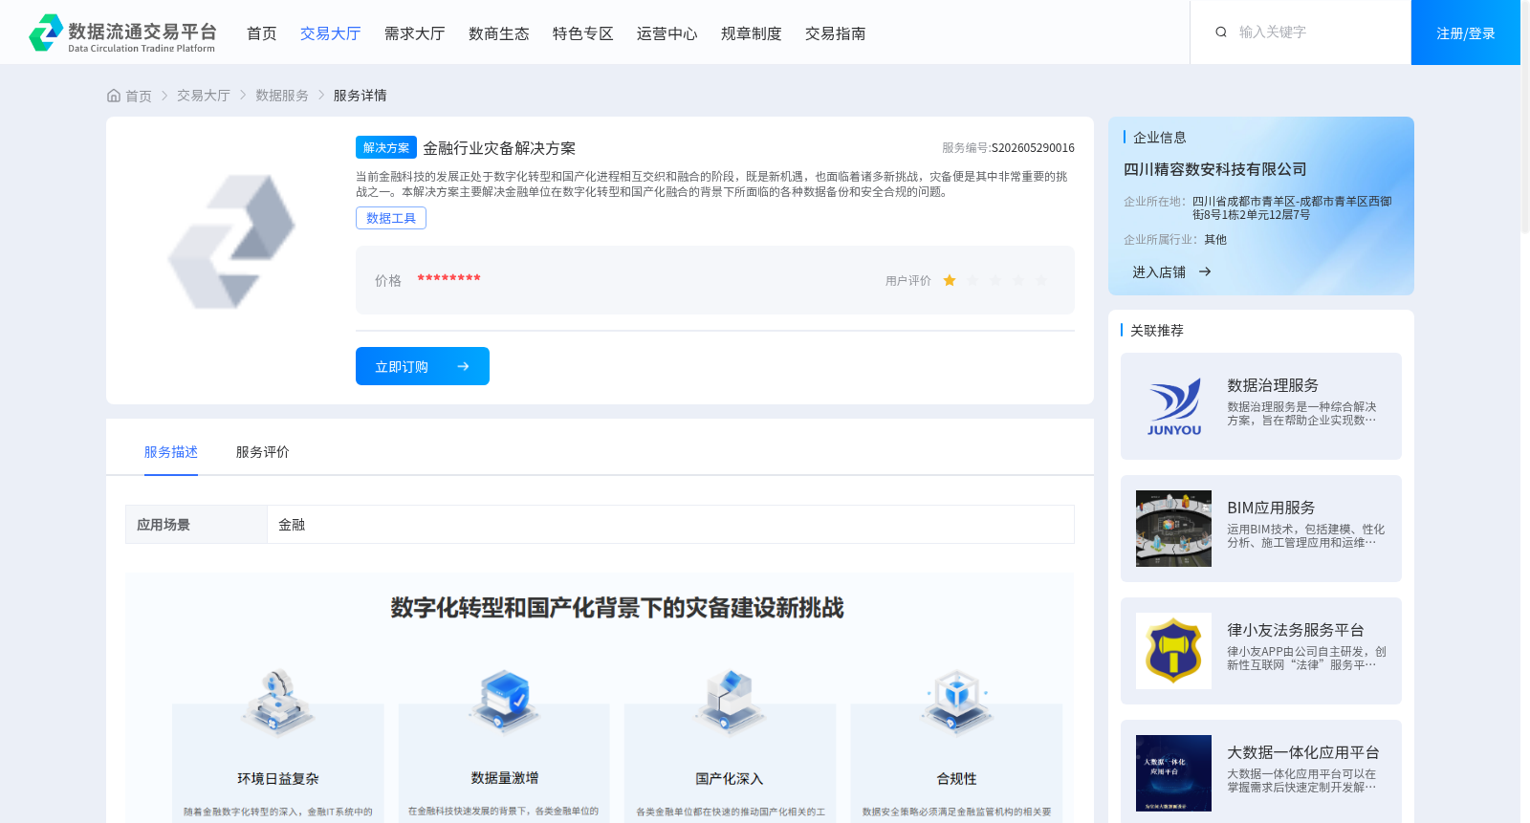Screen dimensions: 1530x823
Task: Open 规章制度 menu item
Action: (751, 33)
